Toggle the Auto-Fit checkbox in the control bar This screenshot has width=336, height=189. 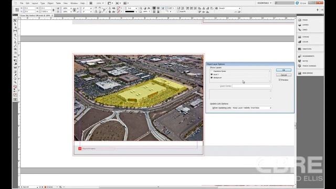click(178, 12)
